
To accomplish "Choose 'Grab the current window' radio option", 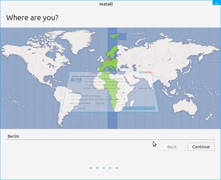I will (86, 82).
